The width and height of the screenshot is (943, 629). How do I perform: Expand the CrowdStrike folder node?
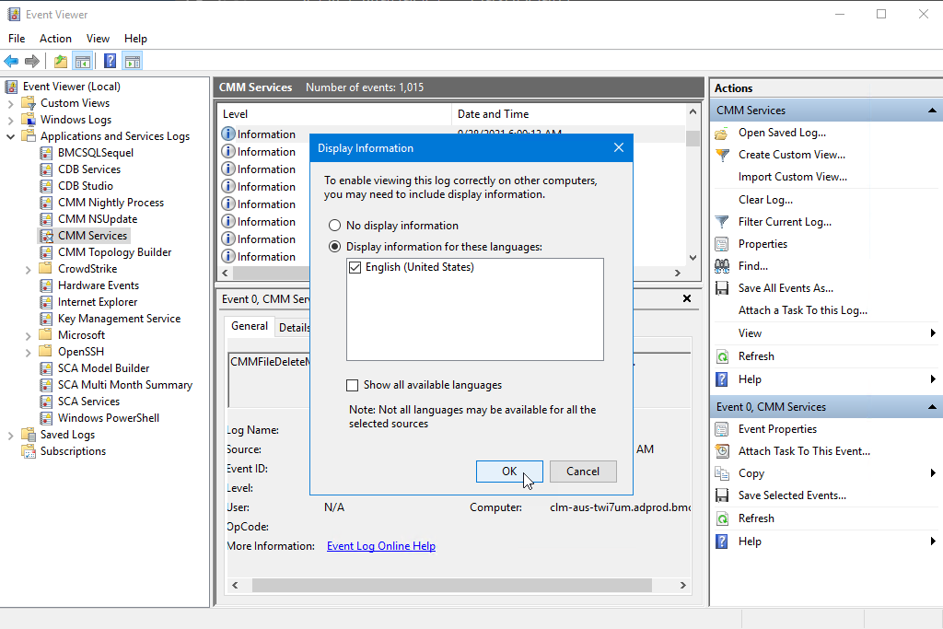pyautogui.click(x=28, y=269)
